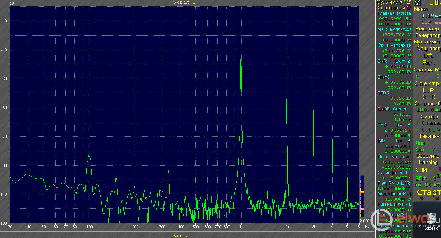Click the left red indicator under Старт
441x238 pixels.
point(422,198)
